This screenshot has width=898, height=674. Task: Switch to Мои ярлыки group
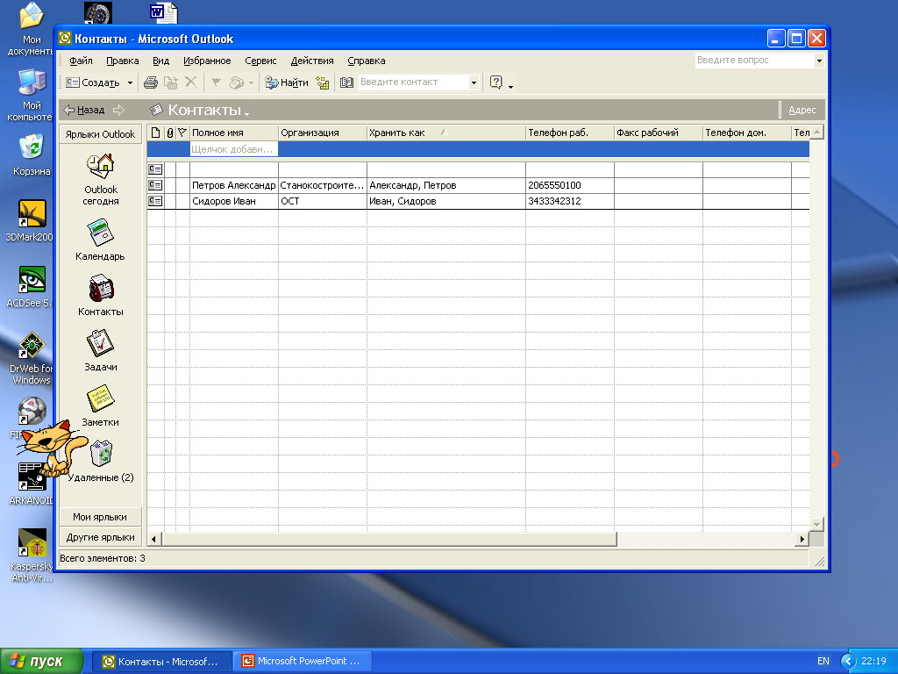tap(100, 517)
